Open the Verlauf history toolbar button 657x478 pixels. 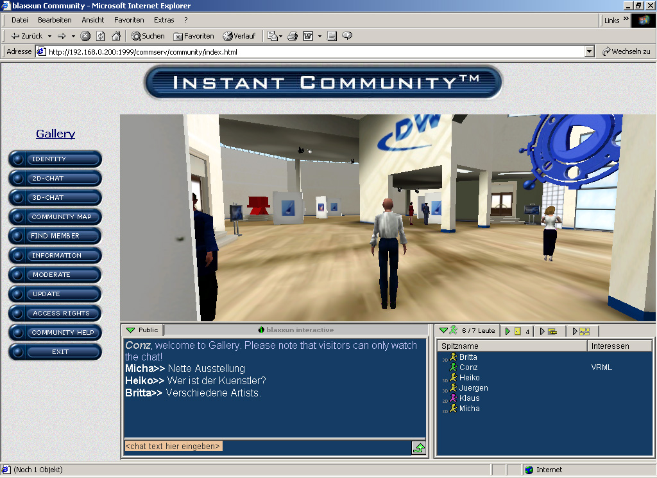click(x=239, y=36)
